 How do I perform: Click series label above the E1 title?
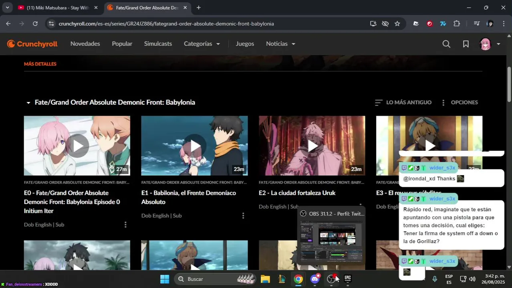pos(194,182)
